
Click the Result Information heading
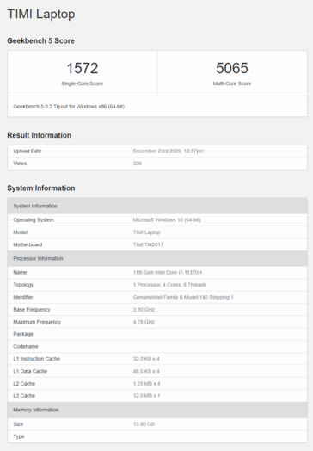39,135
